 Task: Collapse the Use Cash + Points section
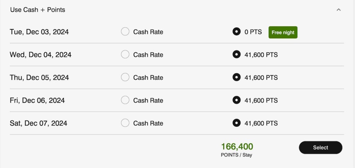tap(339, 10)
